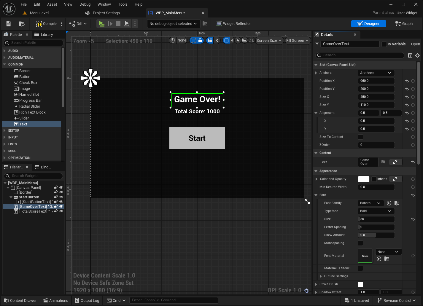423x306 pixels.
Task: Open the play mode options three-dot menu
Action: pyautogui.click(x=135, y=24)
